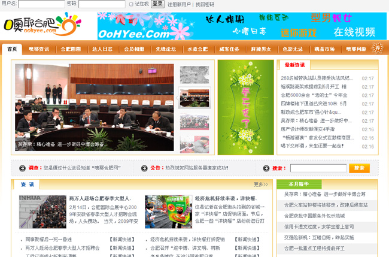Open list item 合肥召开“迎中博、讲文明、树新

pos(185,248)
